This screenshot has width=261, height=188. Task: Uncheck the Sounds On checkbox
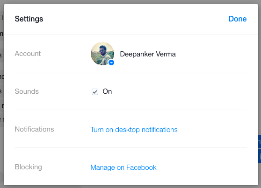(95, 92)
